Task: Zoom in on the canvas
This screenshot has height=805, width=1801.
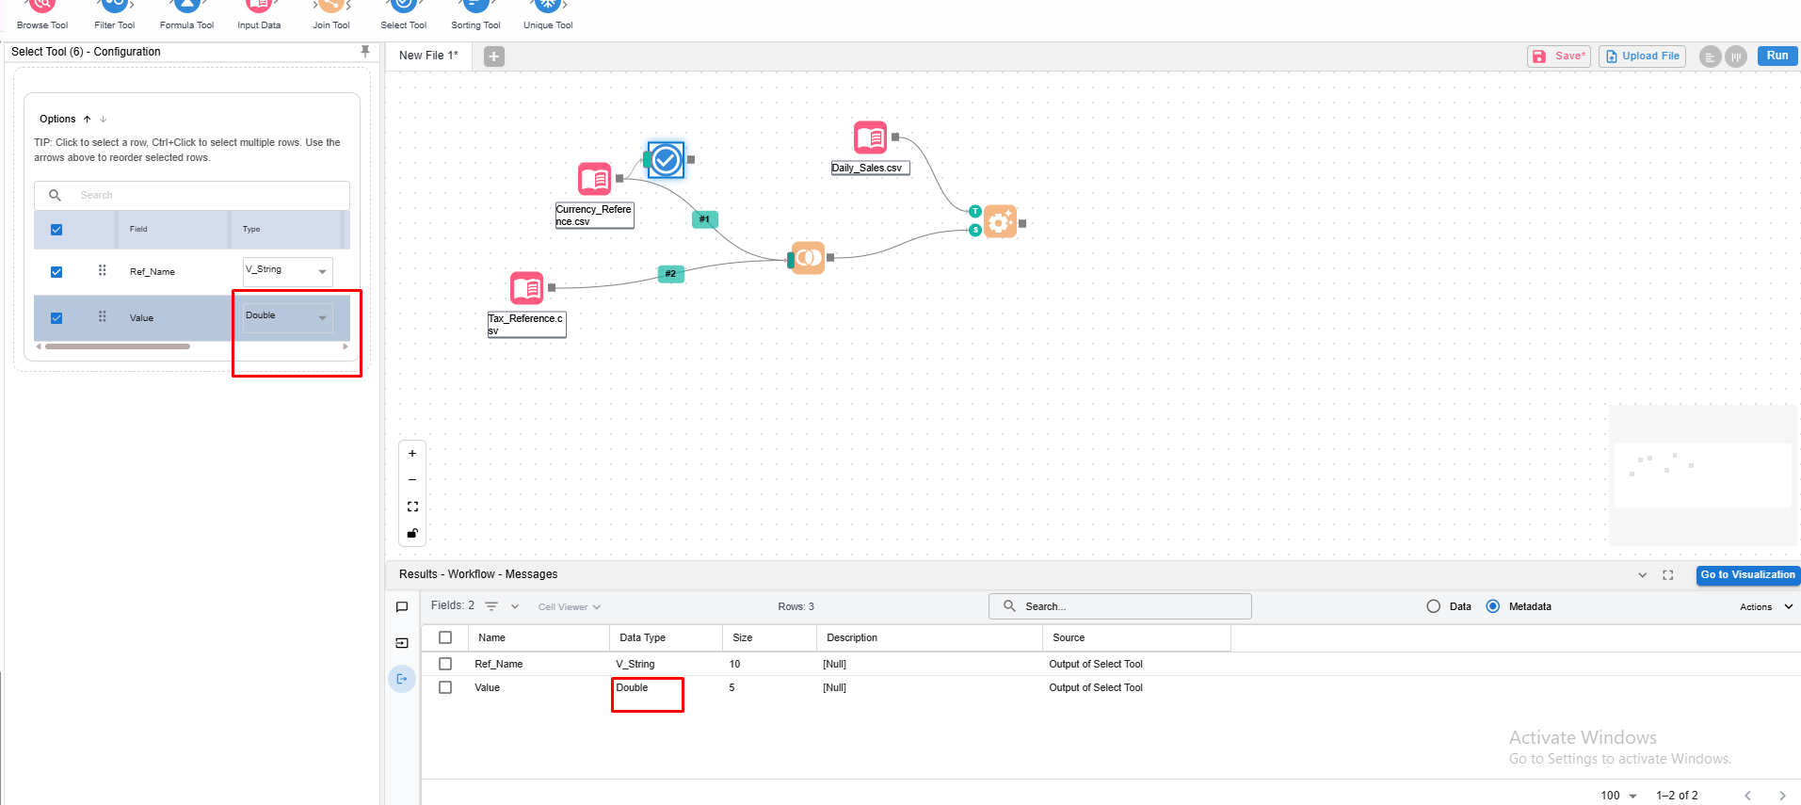Action: [412, 454]
